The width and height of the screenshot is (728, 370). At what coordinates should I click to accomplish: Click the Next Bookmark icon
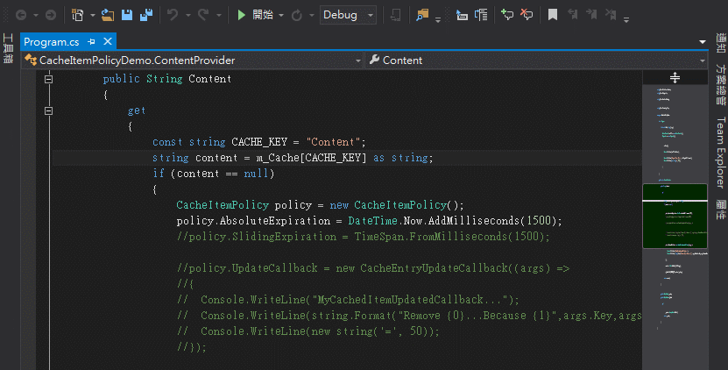(591, 15)
